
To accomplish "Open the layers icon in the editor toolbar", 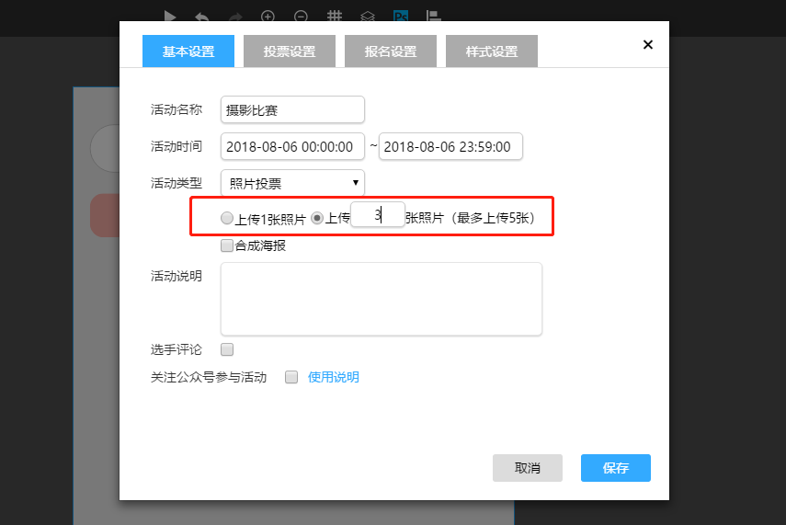I will (368, 16).
